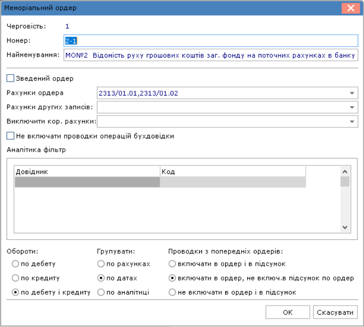
Task: Select the empty Довідник cell in first row
Action: 87,182
